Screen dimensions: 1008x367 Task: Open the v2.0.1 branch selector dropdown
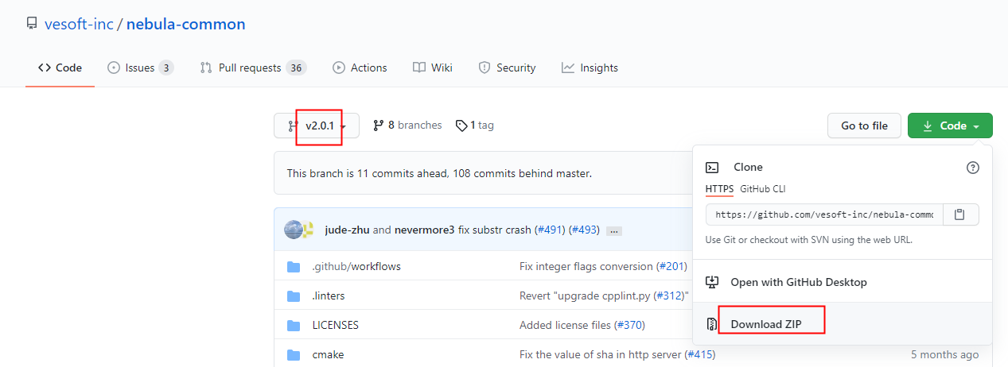[x=317, y=126]
